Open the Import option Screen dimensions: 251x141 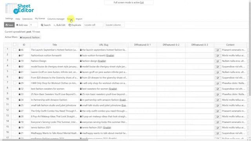[79, 19]
